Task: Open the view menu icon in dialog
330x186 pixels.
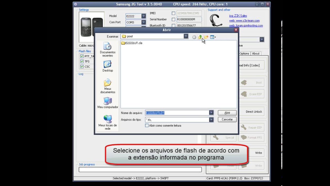Action: 213,37
